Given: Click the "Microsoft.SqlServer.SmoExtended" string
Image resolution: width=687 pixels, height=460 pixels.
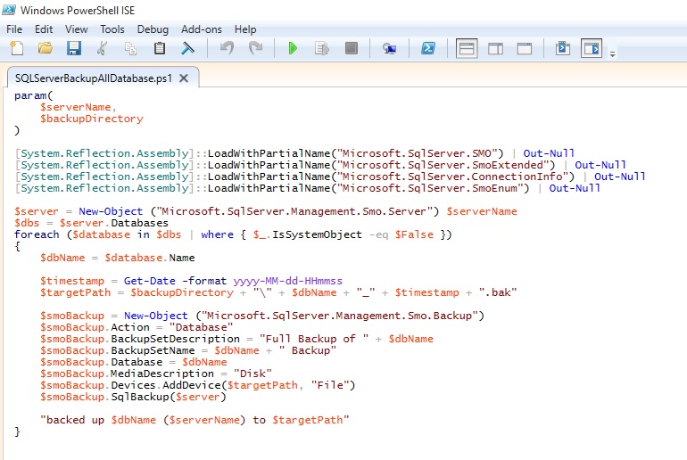Looking at the screenshot, I should click(443, 165).
